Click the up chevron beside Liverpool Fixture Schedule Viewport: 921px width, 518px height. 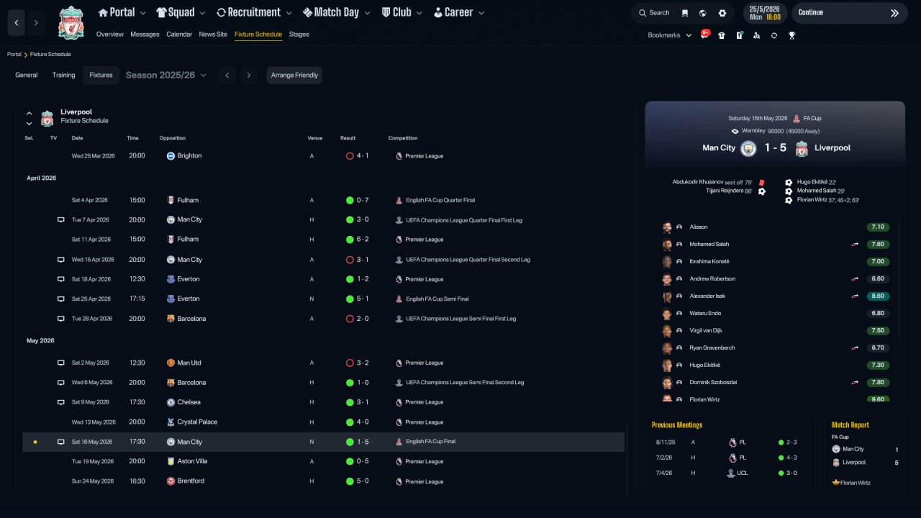point(30,113)
